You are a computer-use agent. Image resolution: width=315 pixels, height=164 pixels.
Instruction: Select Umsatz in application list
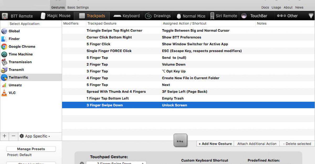[31, 85]
